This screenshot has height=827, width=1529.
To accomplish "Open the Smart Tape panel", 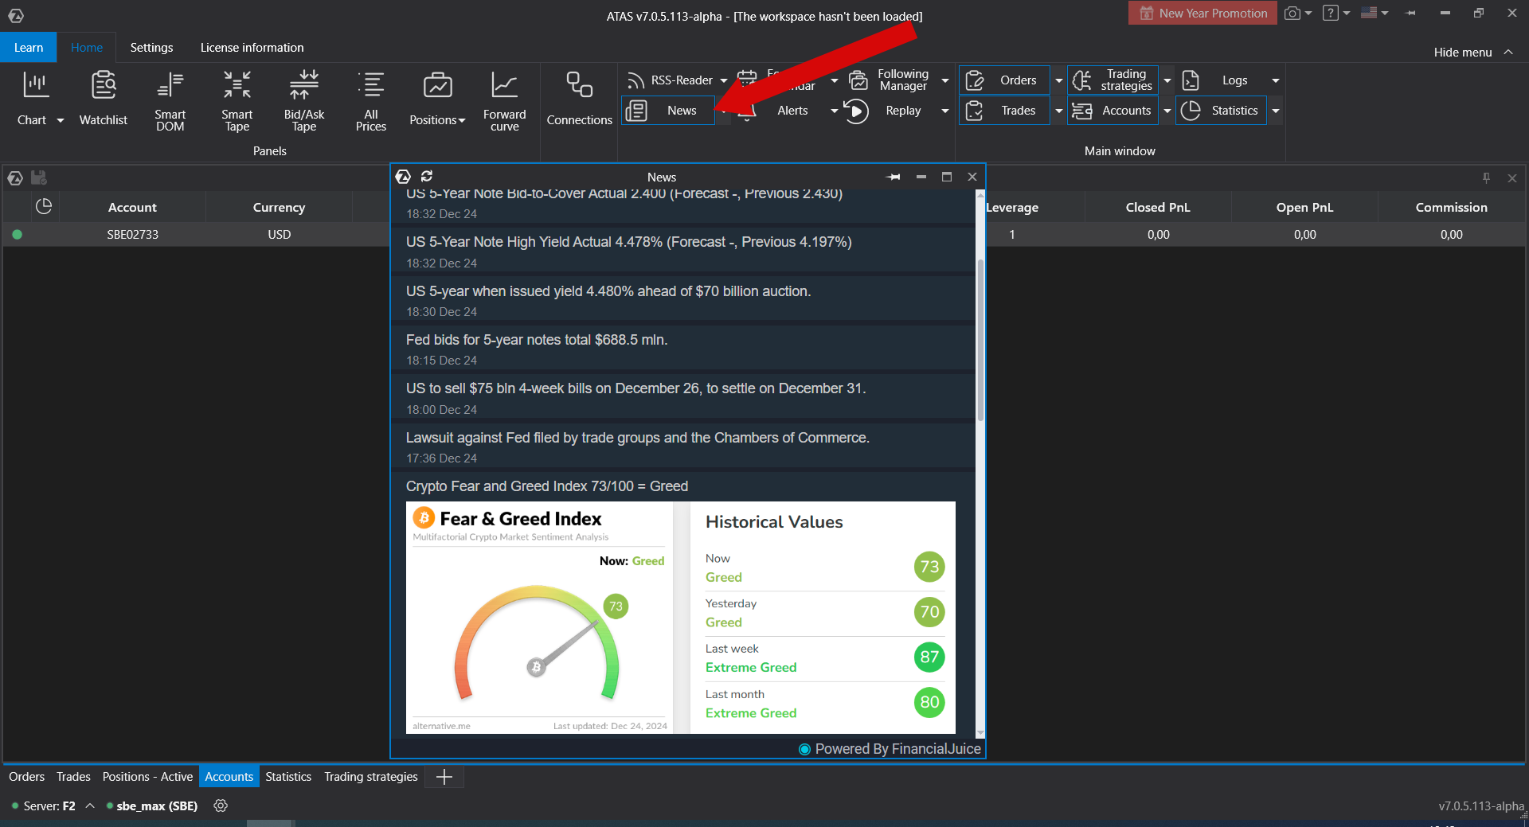I will pos(237,99).
